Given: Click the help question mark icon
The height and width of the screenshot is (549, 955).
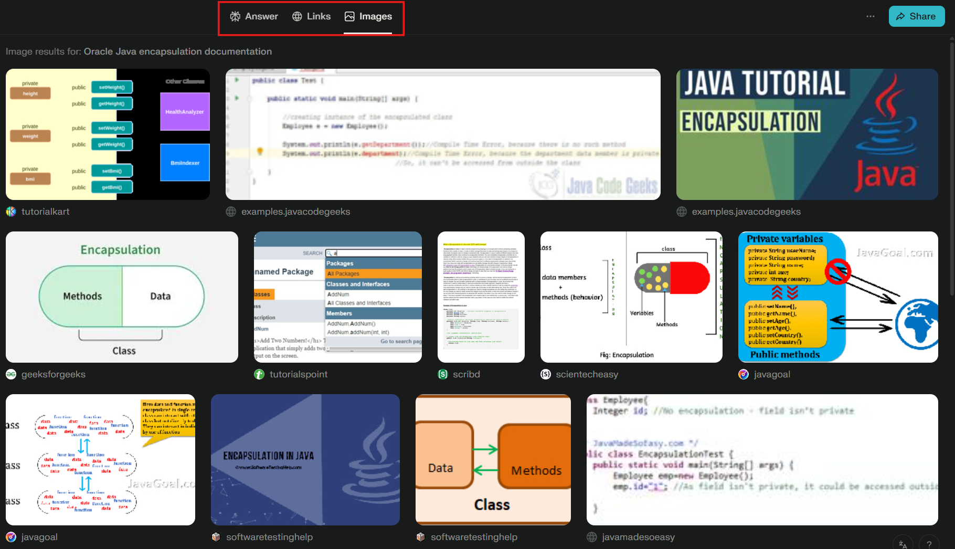Looking at the screenshot, I should click(929, 544).
